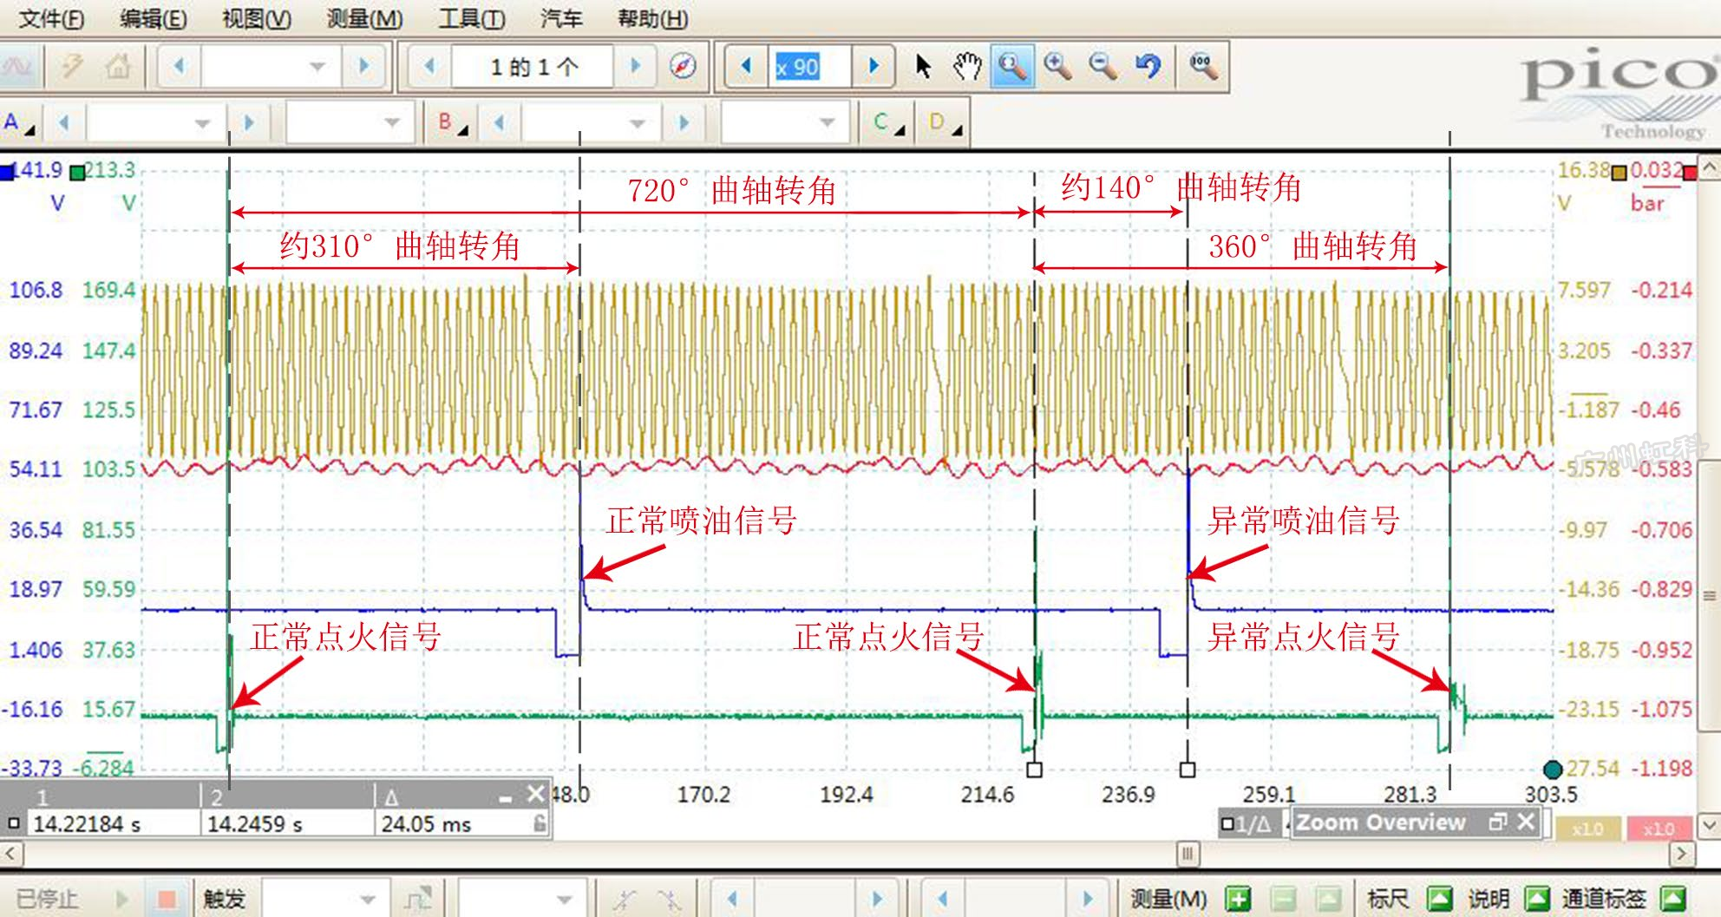
Task: Select the hand pan tool
Action: pos(966,66)
